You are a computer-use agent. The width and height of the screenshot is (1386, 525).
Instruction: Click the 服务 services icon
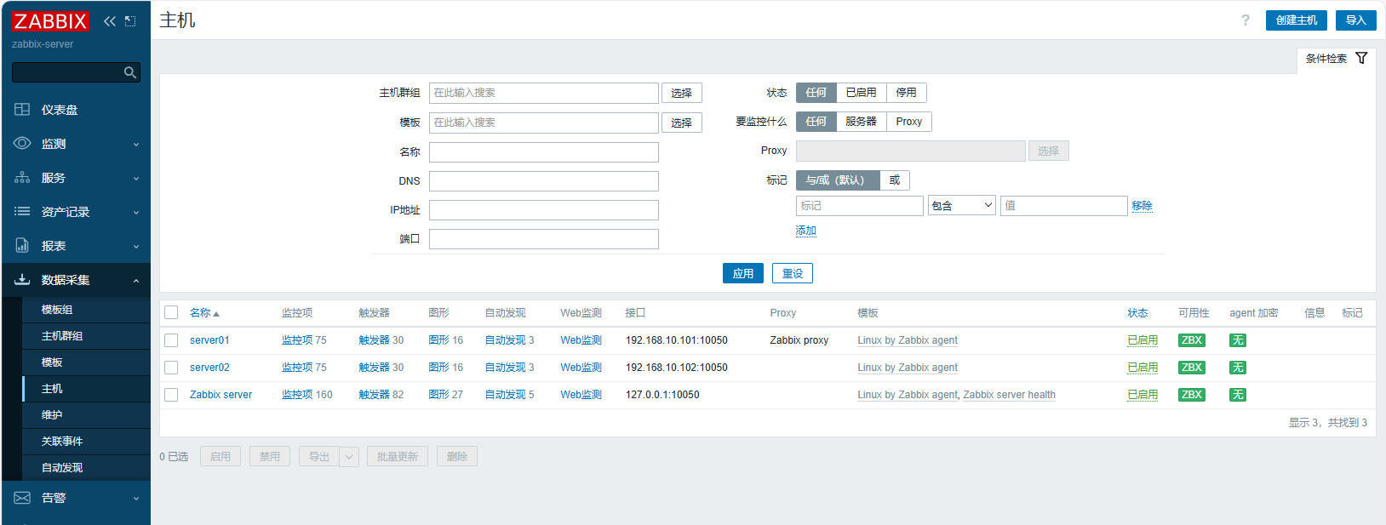pos(22,178)
